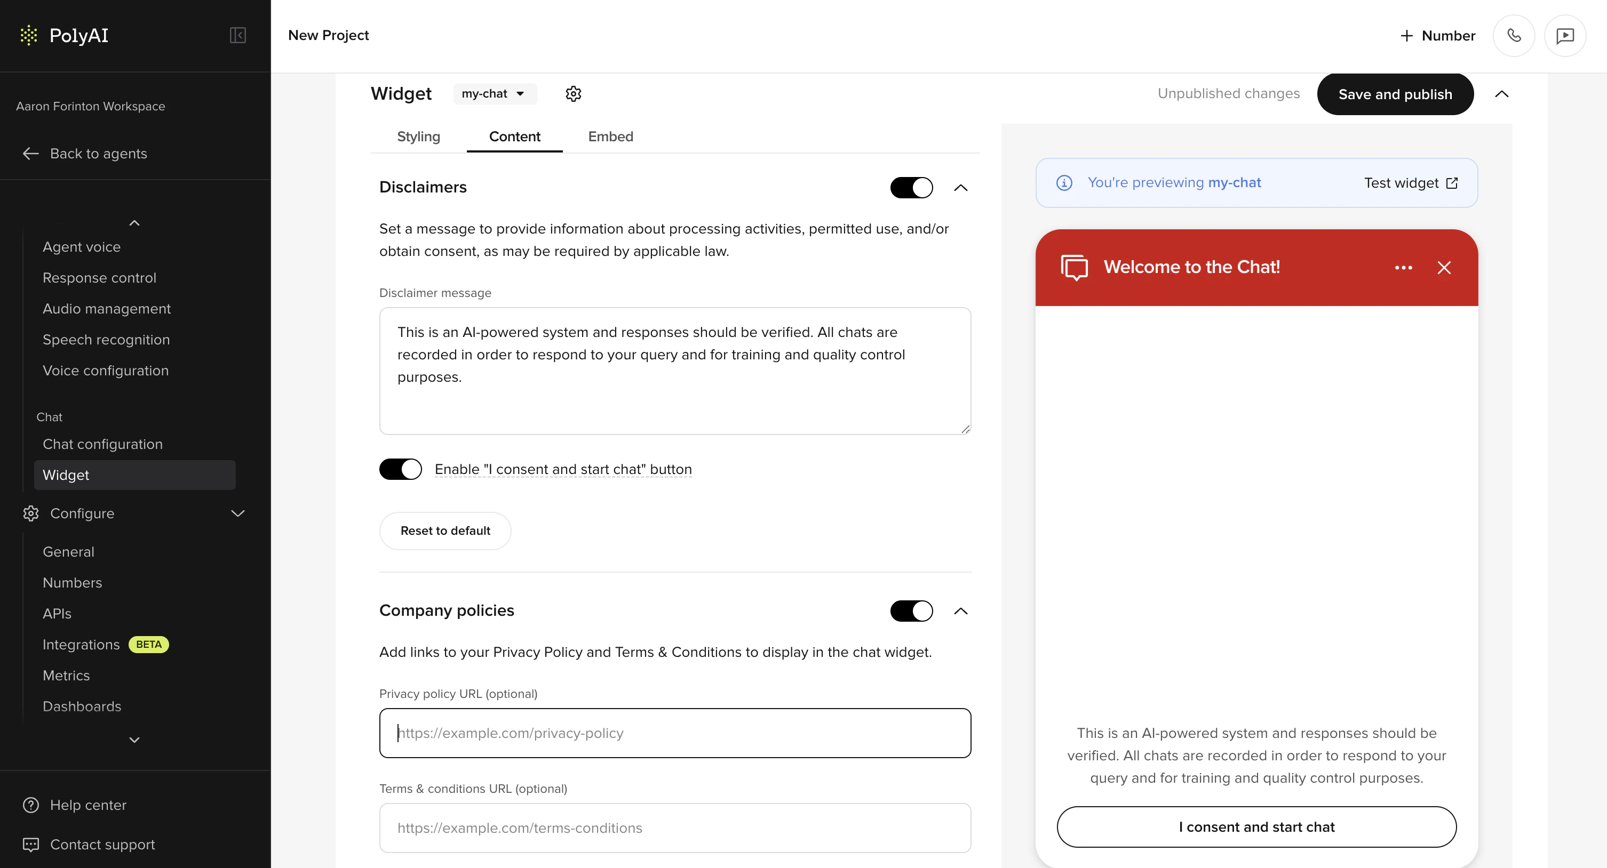The height and width of the screenshot is (868, 1607).
Task: Click the Privacy policy URL input field
Action: (674, 733)
